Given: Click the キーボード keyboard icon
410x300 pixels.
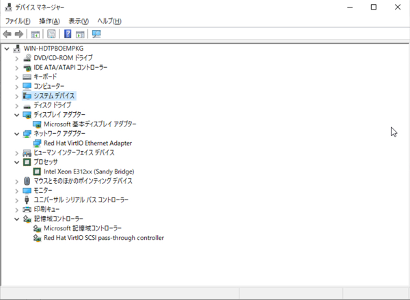Looking at the screenshot, I should [x=27, y=77].
